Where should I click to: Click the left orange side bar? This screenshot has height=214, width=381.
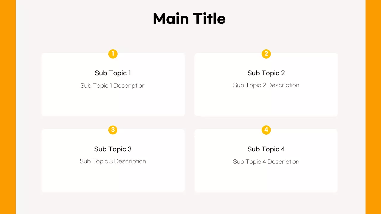pyautogui.click(x=8, y=107)
